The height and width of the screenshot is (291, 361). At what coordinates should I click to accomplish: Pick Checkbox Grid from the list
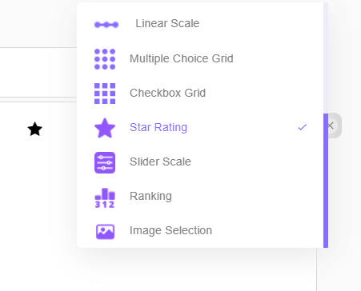click(x=200, y=93)
